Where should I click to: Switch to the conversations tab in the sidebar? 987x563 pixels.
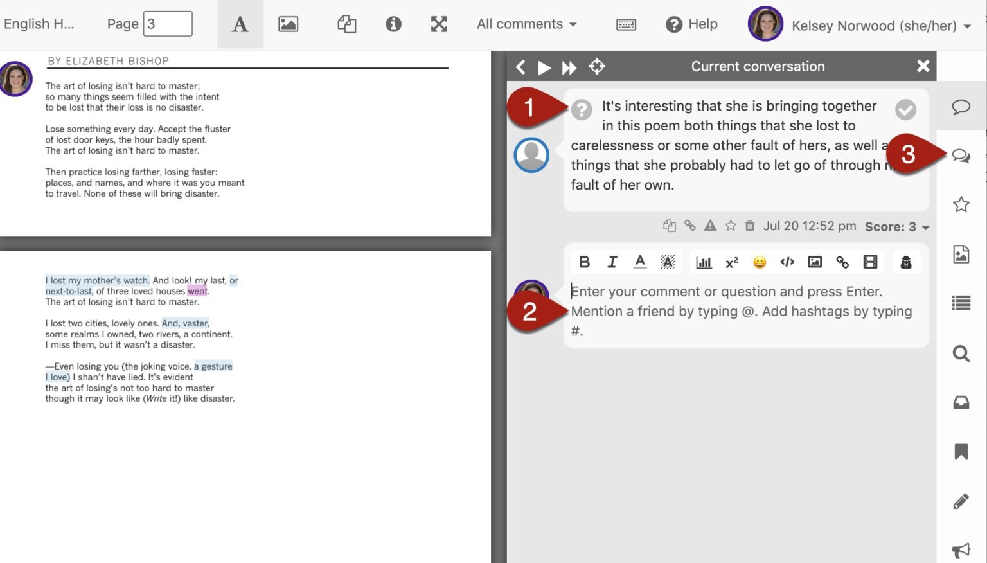pos(961,155)
